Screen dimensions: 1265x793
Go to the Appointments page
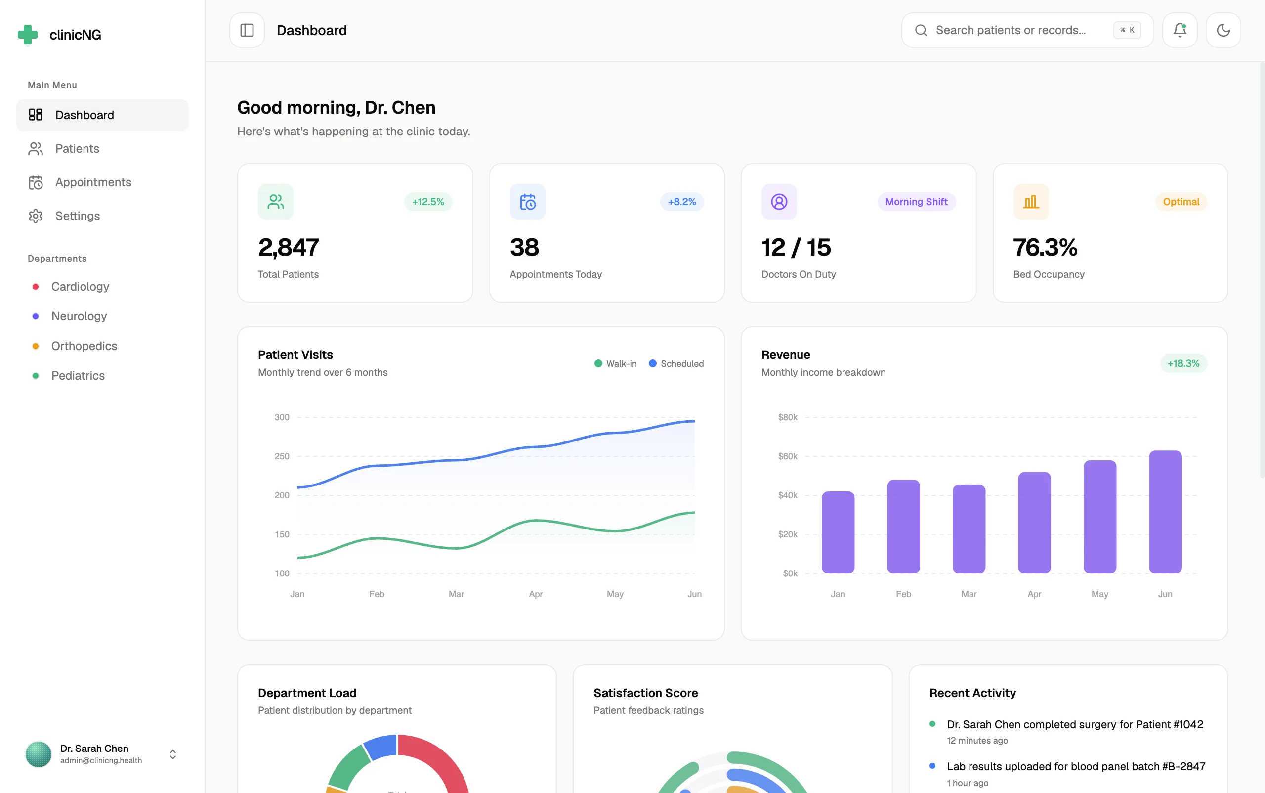point(102,182)
